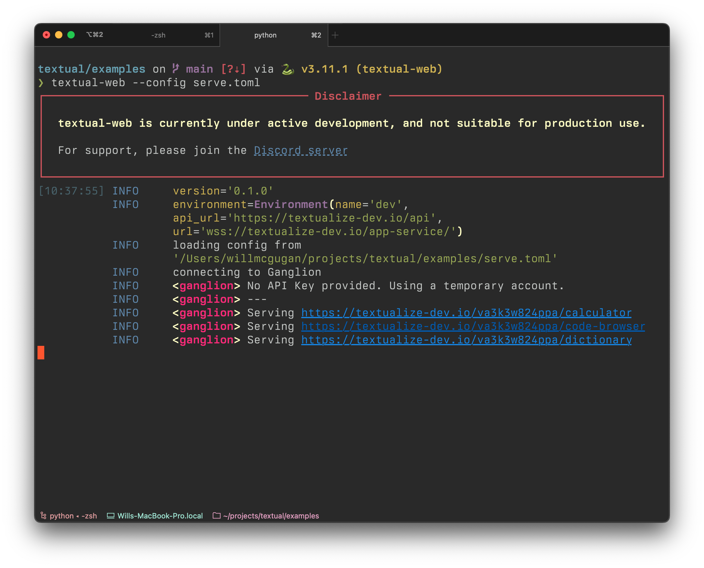Click 'textual/examples' directory in prompt
The image size is (704, 568).
pos(92,69)
